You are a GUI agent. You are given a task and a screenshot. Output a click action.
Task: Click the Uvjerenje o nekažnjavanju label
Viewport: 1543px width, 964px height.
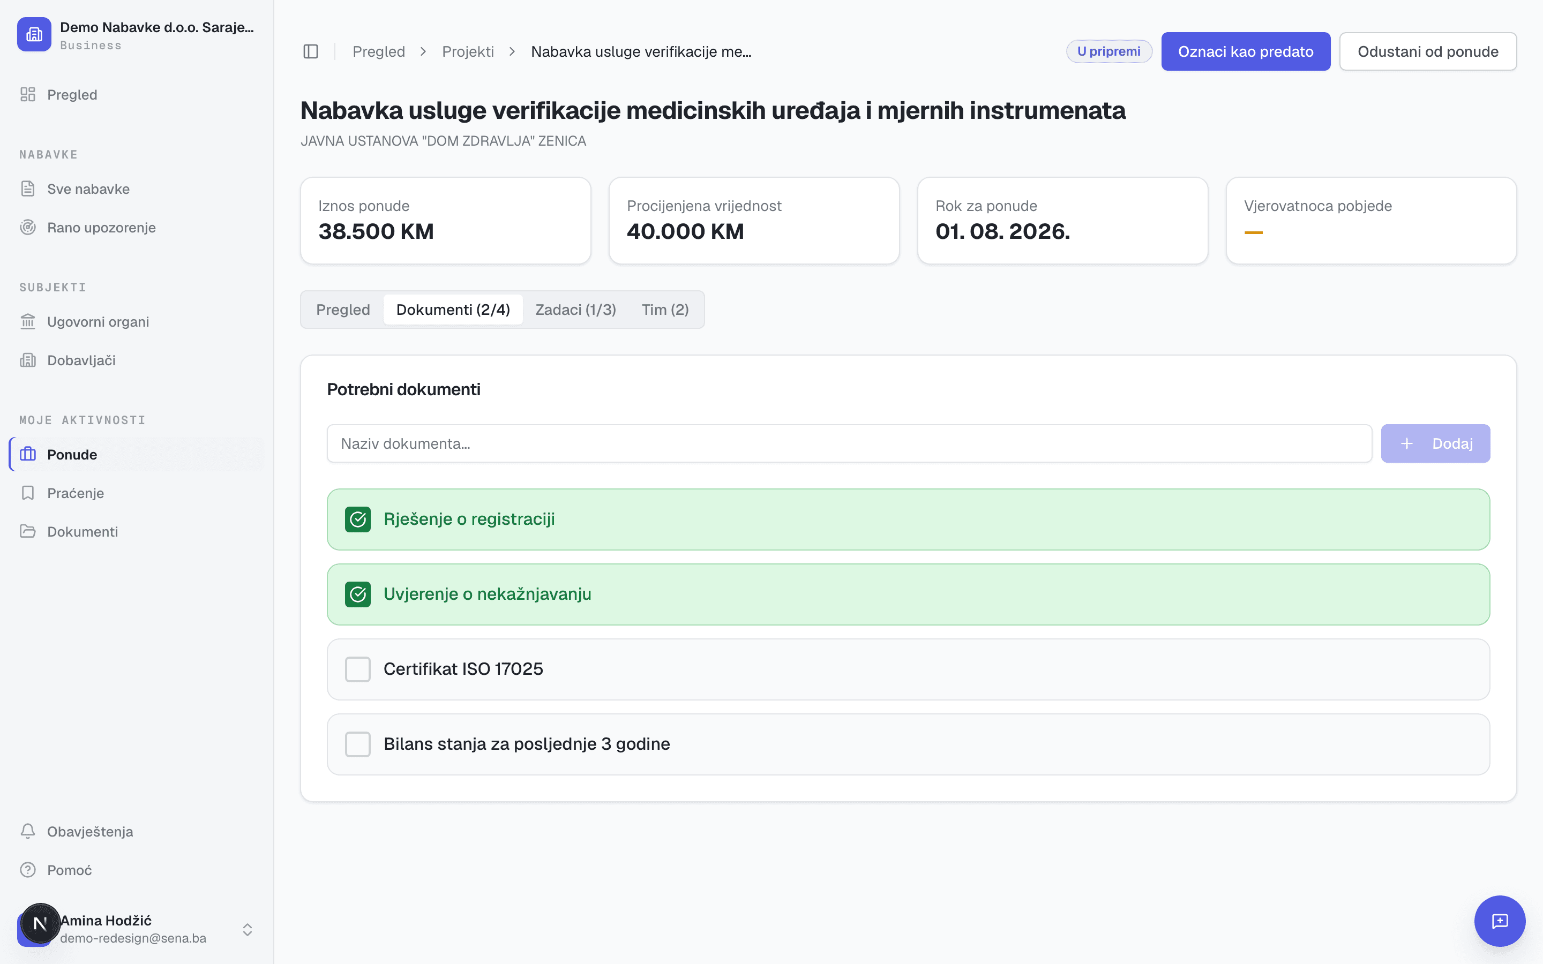(487, 594)
